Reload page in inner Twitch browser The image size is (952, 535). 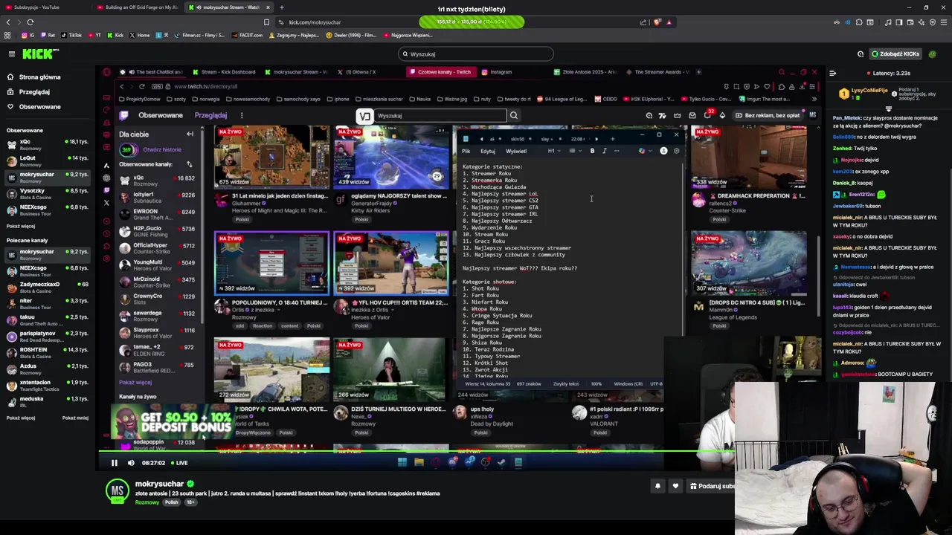pos(141,86)
